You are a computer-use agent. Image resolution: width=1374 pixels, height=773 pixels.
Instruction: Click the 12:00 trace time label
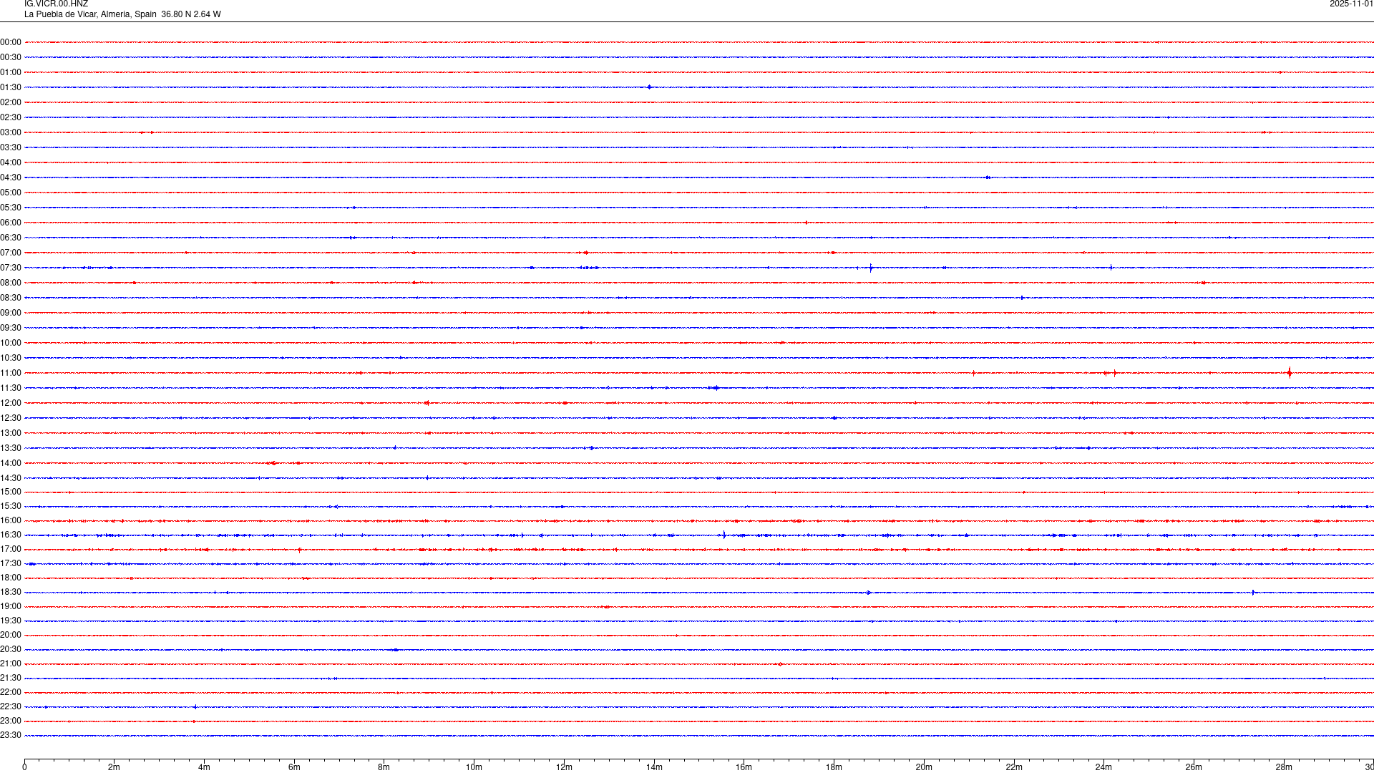11,403
